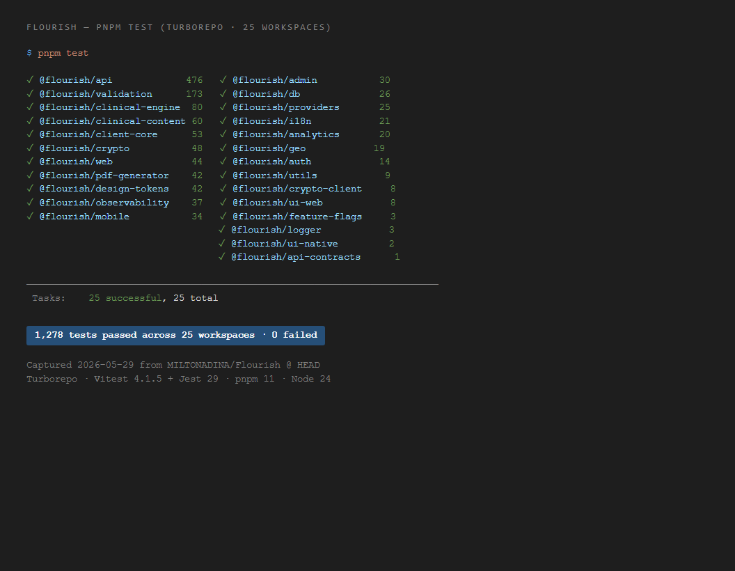Click the 80 count for clinical-engine

coord(198,107)
